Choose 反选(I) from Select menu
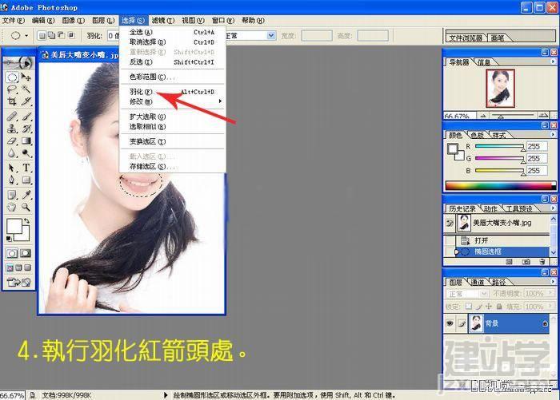The width and height of the screenshot is (560, 400). (172, 62)
